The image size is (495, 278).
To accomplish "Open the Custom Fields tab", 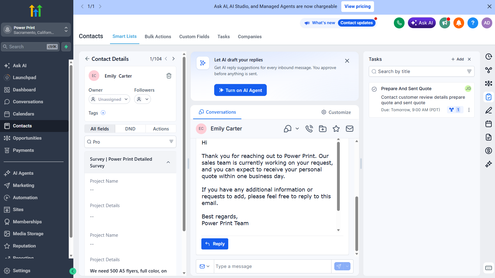I will pos(194,37).
